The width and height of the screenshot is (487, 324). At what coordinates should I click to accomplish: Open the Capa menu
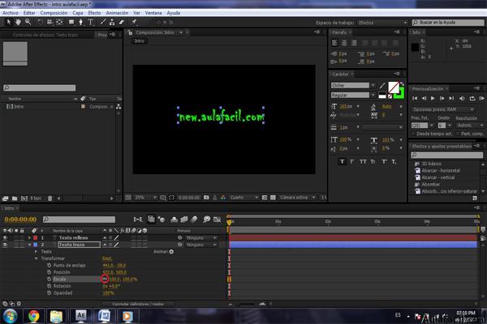[78, 13]
